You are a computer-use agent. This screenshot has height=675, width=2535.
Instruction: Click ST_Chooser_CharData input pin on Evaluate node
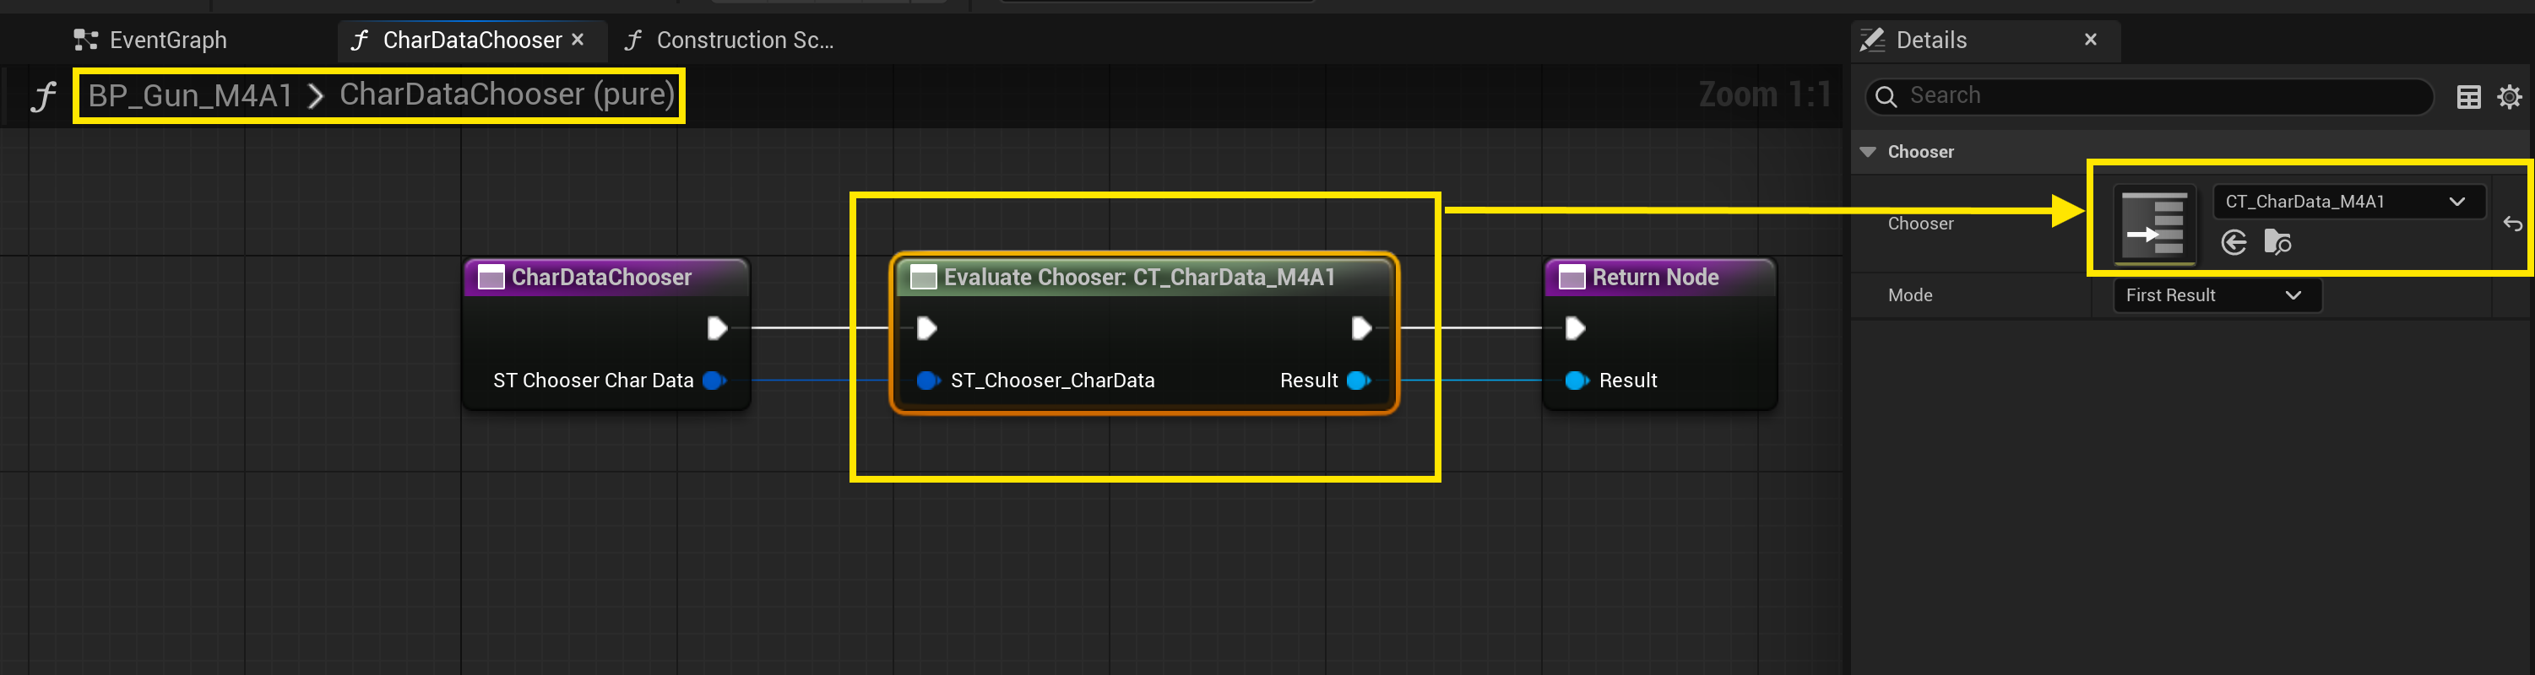[x=925, y=381]
